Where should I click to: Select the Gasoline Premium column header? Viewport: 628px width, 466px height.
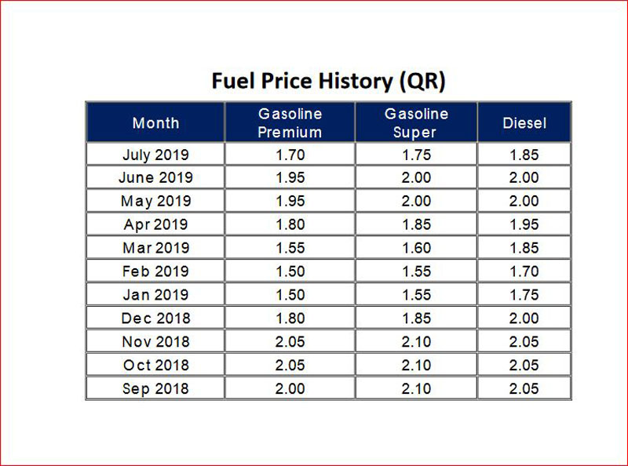tap(290, 122)
